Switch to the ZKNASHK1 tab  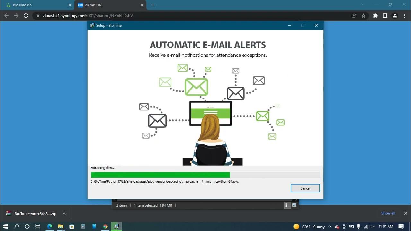point(109,5)
